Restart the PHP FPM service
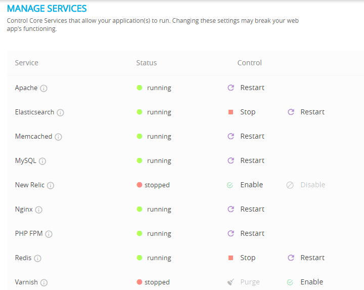This screenshot has height=290, width=364. [246, 233]
